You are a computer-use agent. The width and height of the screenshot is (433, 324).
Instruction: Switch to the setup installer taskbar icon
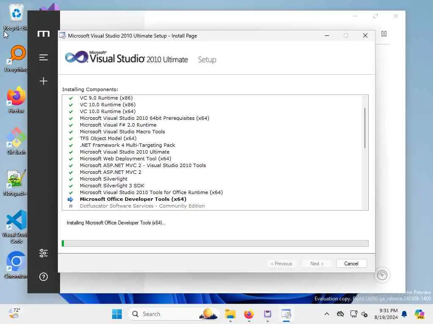click(286, 314)
